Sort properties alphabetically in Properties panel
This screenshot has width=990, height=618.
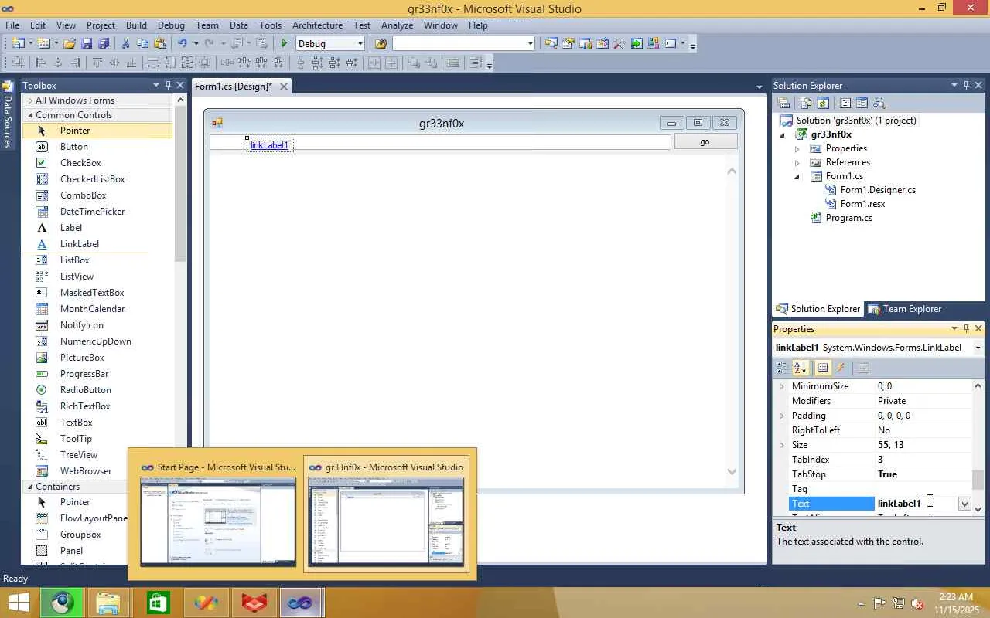pyautogui.click(x=801, y=368)
